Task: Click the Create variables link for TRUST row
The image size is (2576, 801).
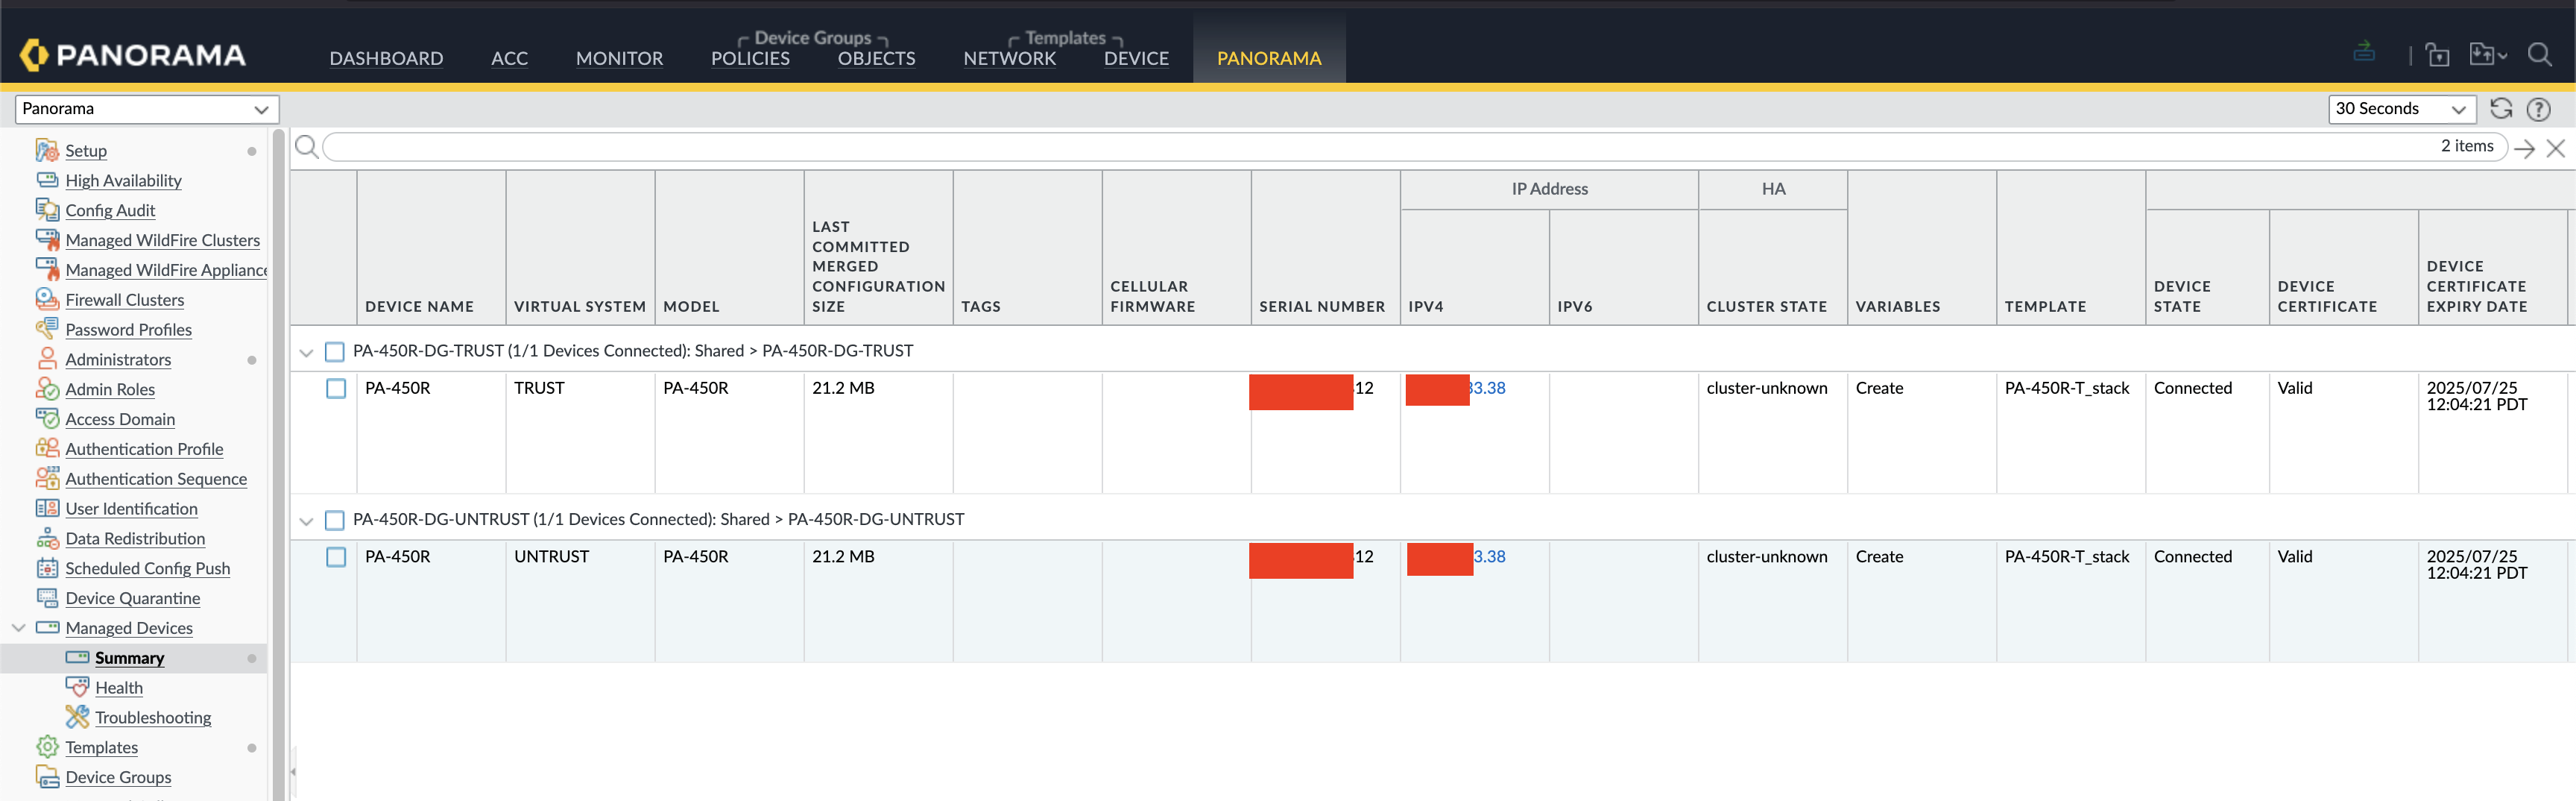Action: (x=1879, y=388)
